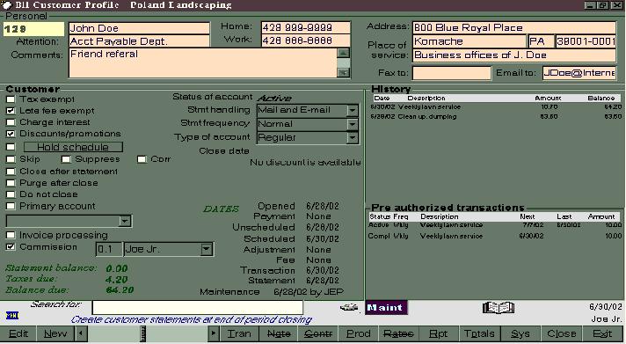Click the customer name field John Doe

[x=139, y=28]
